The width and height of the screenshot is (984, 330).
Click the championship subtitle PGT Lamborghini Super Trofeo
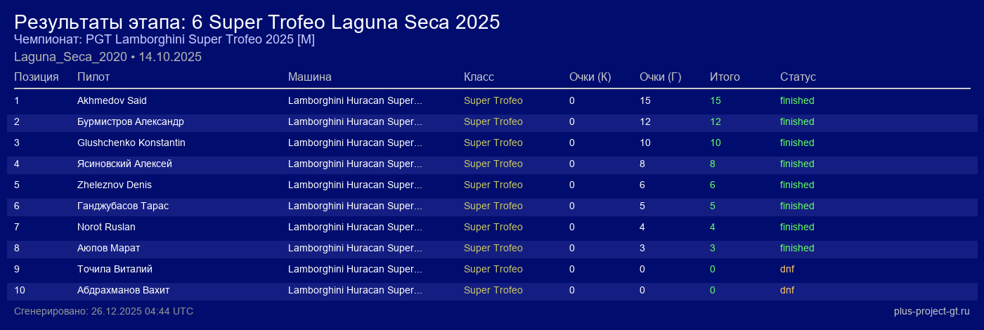(x=164, y=40)
